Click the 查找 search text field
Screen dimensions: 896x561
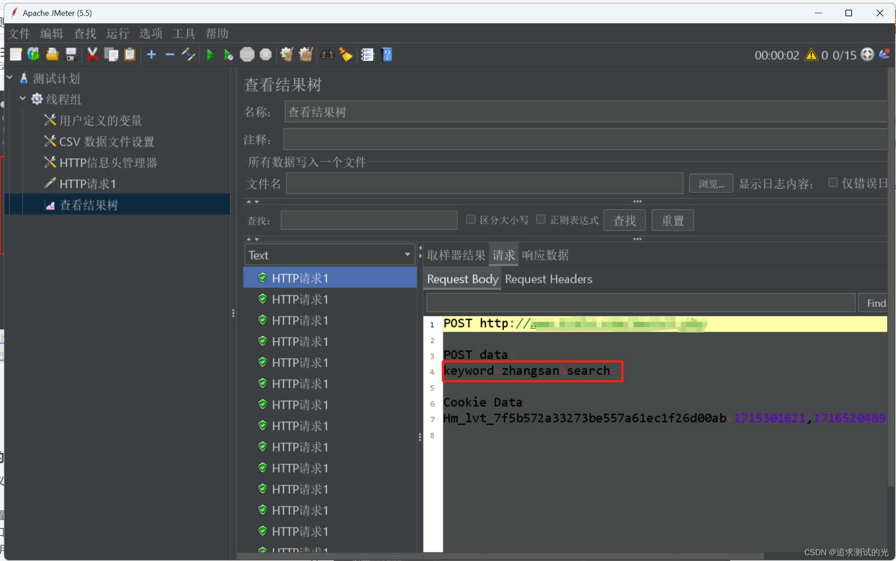coord(369,220)
